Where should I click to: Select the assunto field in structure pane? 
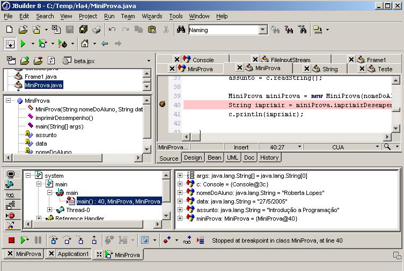click(x=46, y=135)
